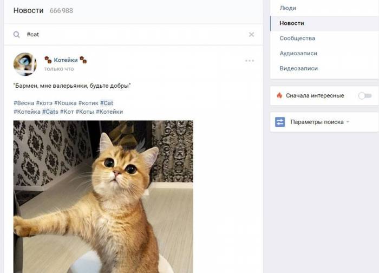Open the post's three-dot options menu
379x273 pixels.
tap(250, 61)
